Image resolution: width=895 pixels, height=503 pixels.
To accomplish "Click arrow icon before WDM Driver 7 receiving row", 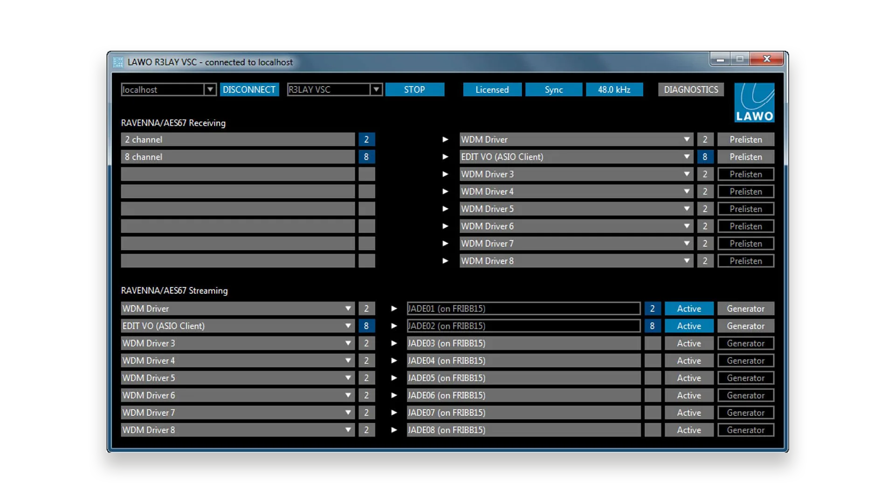I will tap(445, 244).
